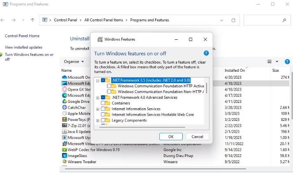Viewport: 293px width, 173px height.
Task: Expand the .NET Framework 4.8 Advanced Services node
Action: [98, 98]
